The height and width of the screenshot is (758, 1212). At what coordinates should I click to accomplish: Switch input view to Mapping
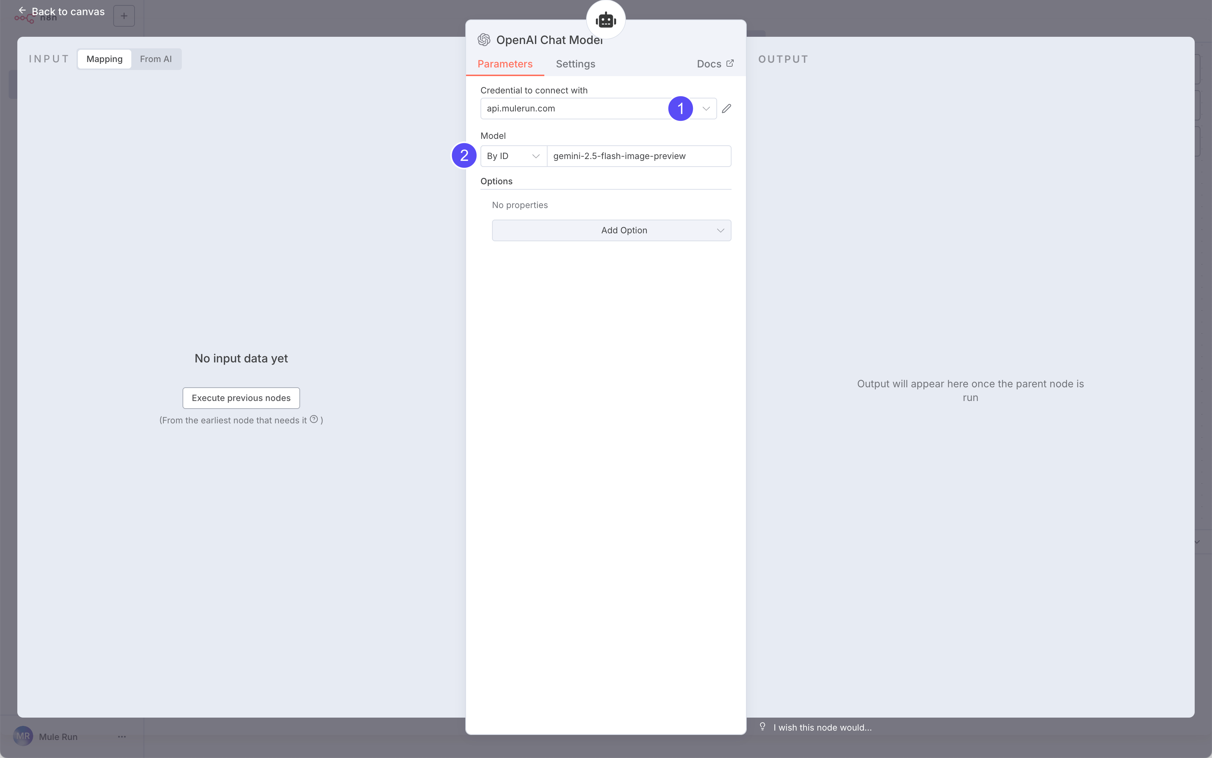tap(104, 59)
